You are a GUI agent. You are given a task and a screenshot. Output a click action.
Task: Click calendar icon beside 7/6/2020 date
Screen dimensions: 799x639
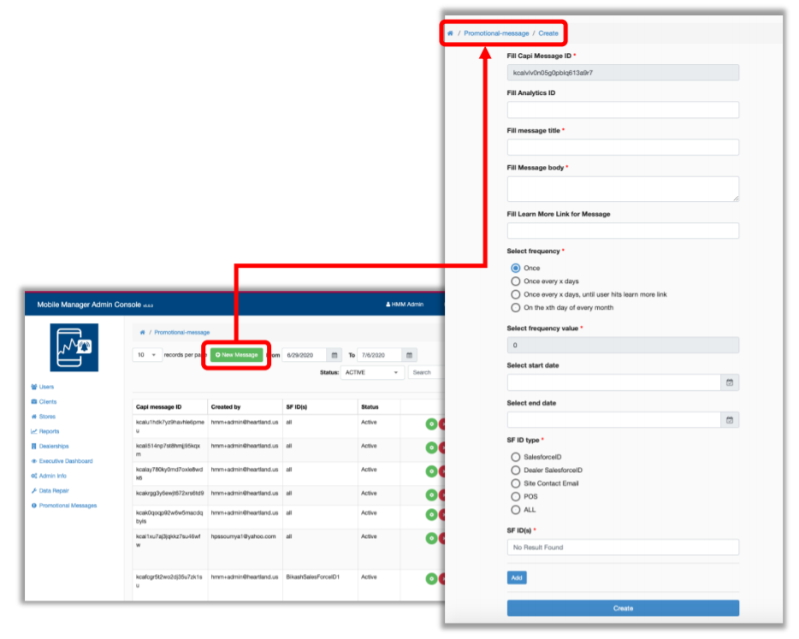coord(410,355)
